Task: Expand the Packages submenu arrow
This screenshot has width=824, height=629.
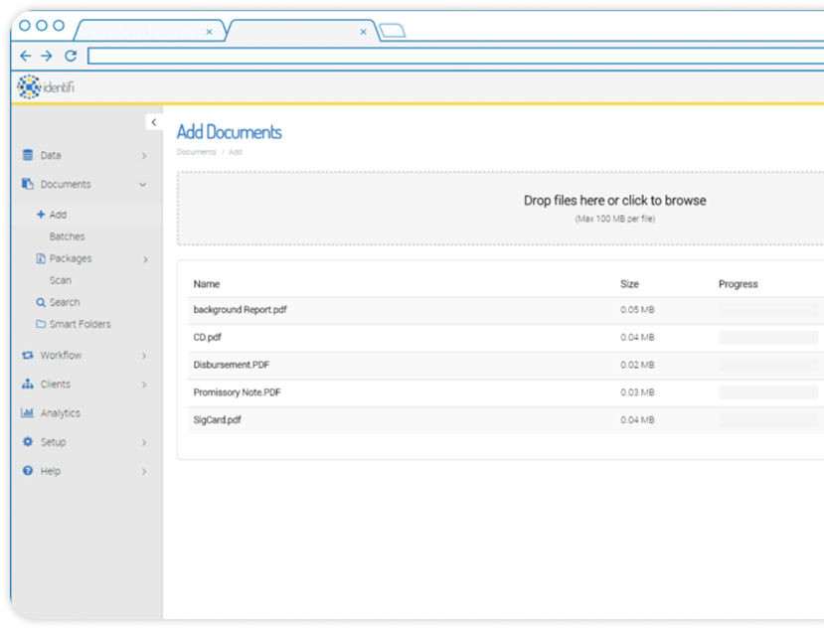Action: pyautogui.click(x=145, y=259)
